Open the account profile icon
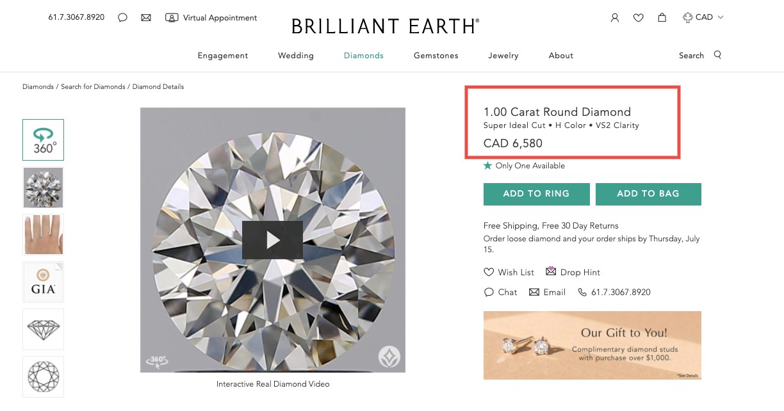This screenshot has height=411, width=784. (614, 17)
